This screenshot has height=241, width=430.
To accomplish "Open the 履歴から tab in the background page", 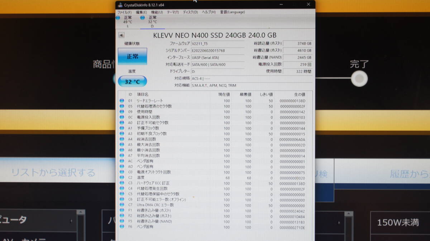I will coord(382,174).
